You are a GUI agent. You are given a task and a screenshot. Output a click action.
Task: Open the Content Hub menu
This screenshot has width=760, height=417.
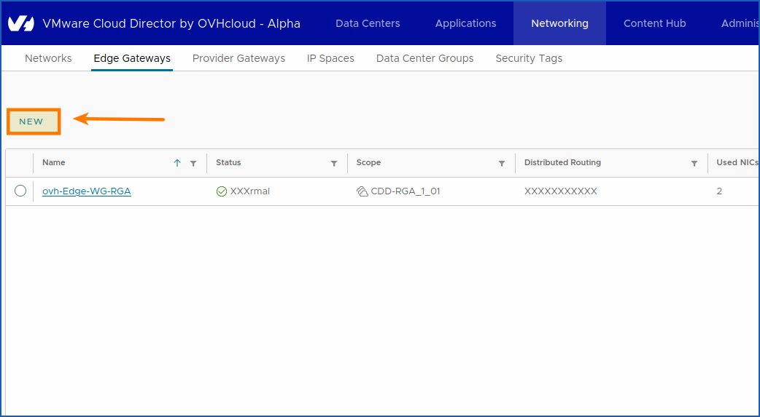655,23
